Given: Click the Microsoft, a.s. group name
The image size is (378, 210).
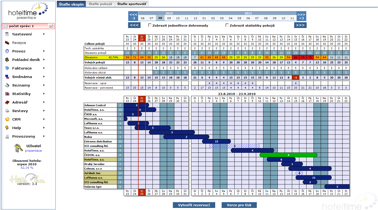Looking at the screenshot, I should 94,119.
